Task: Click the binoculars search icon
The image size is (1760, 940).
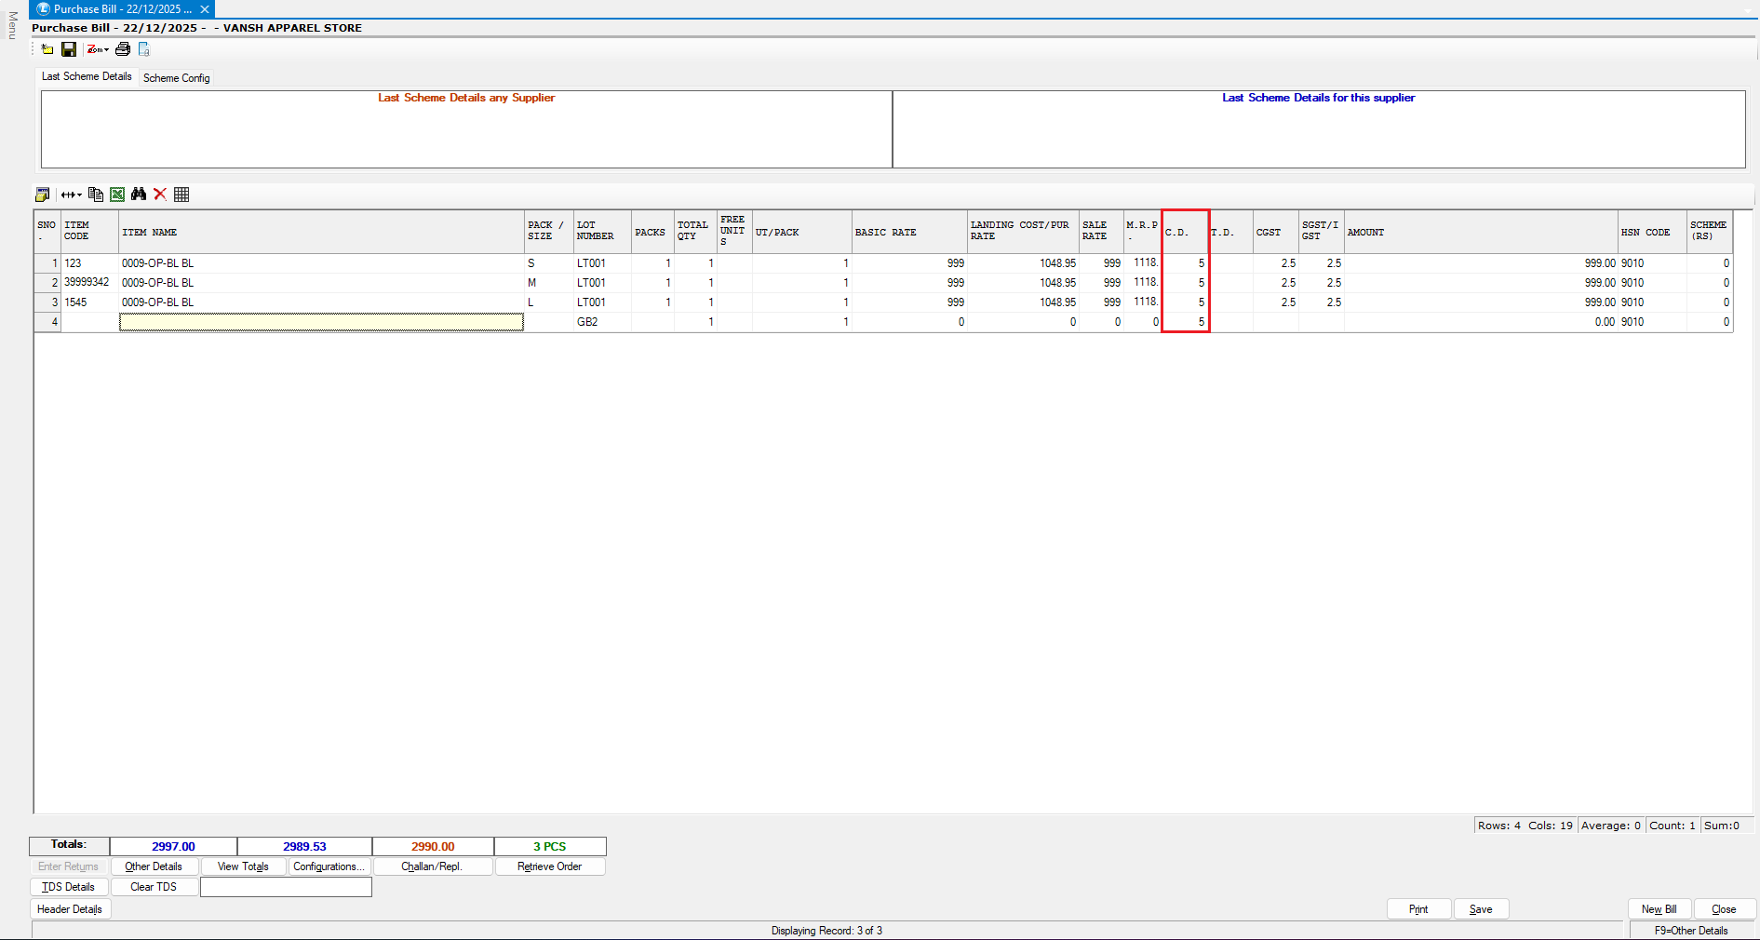Action: 139,195
